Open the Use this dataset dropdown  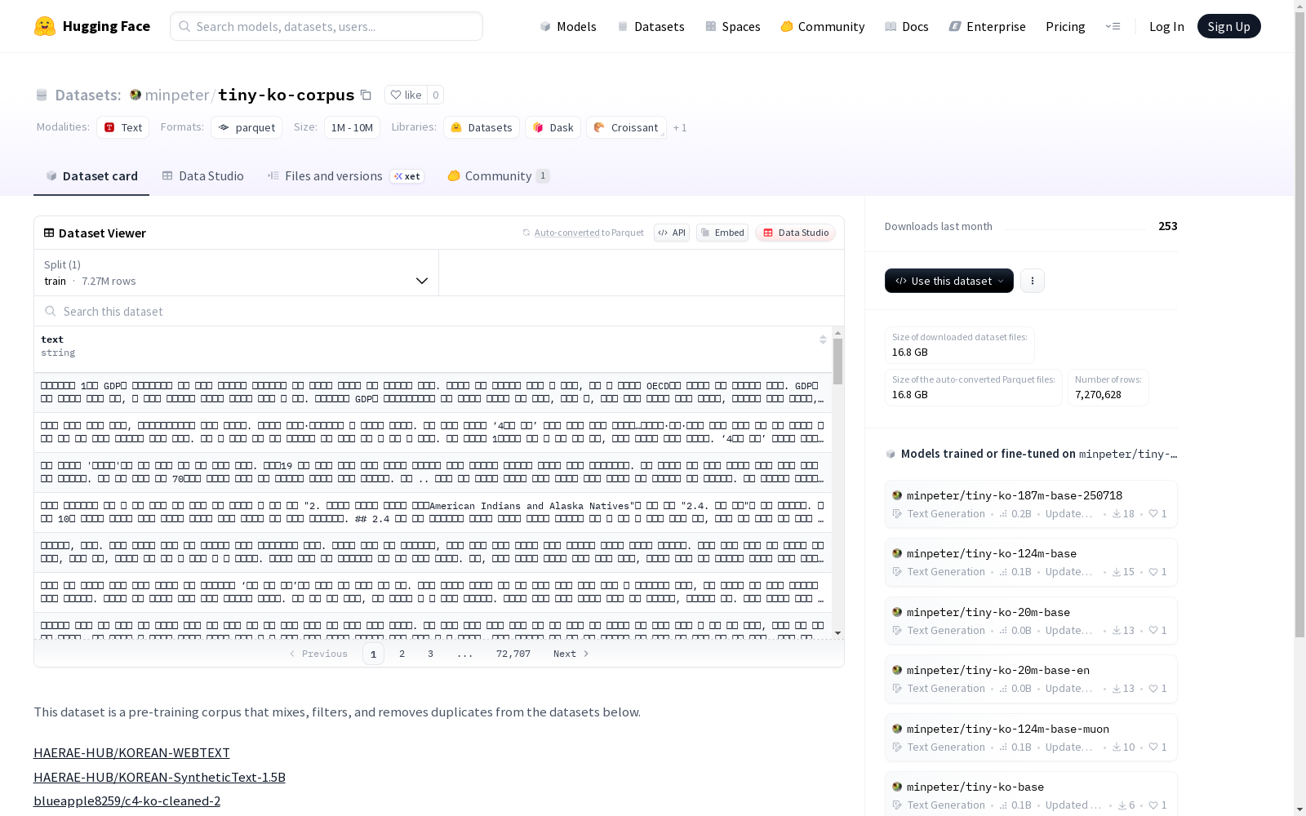click(x=949, y=281)
